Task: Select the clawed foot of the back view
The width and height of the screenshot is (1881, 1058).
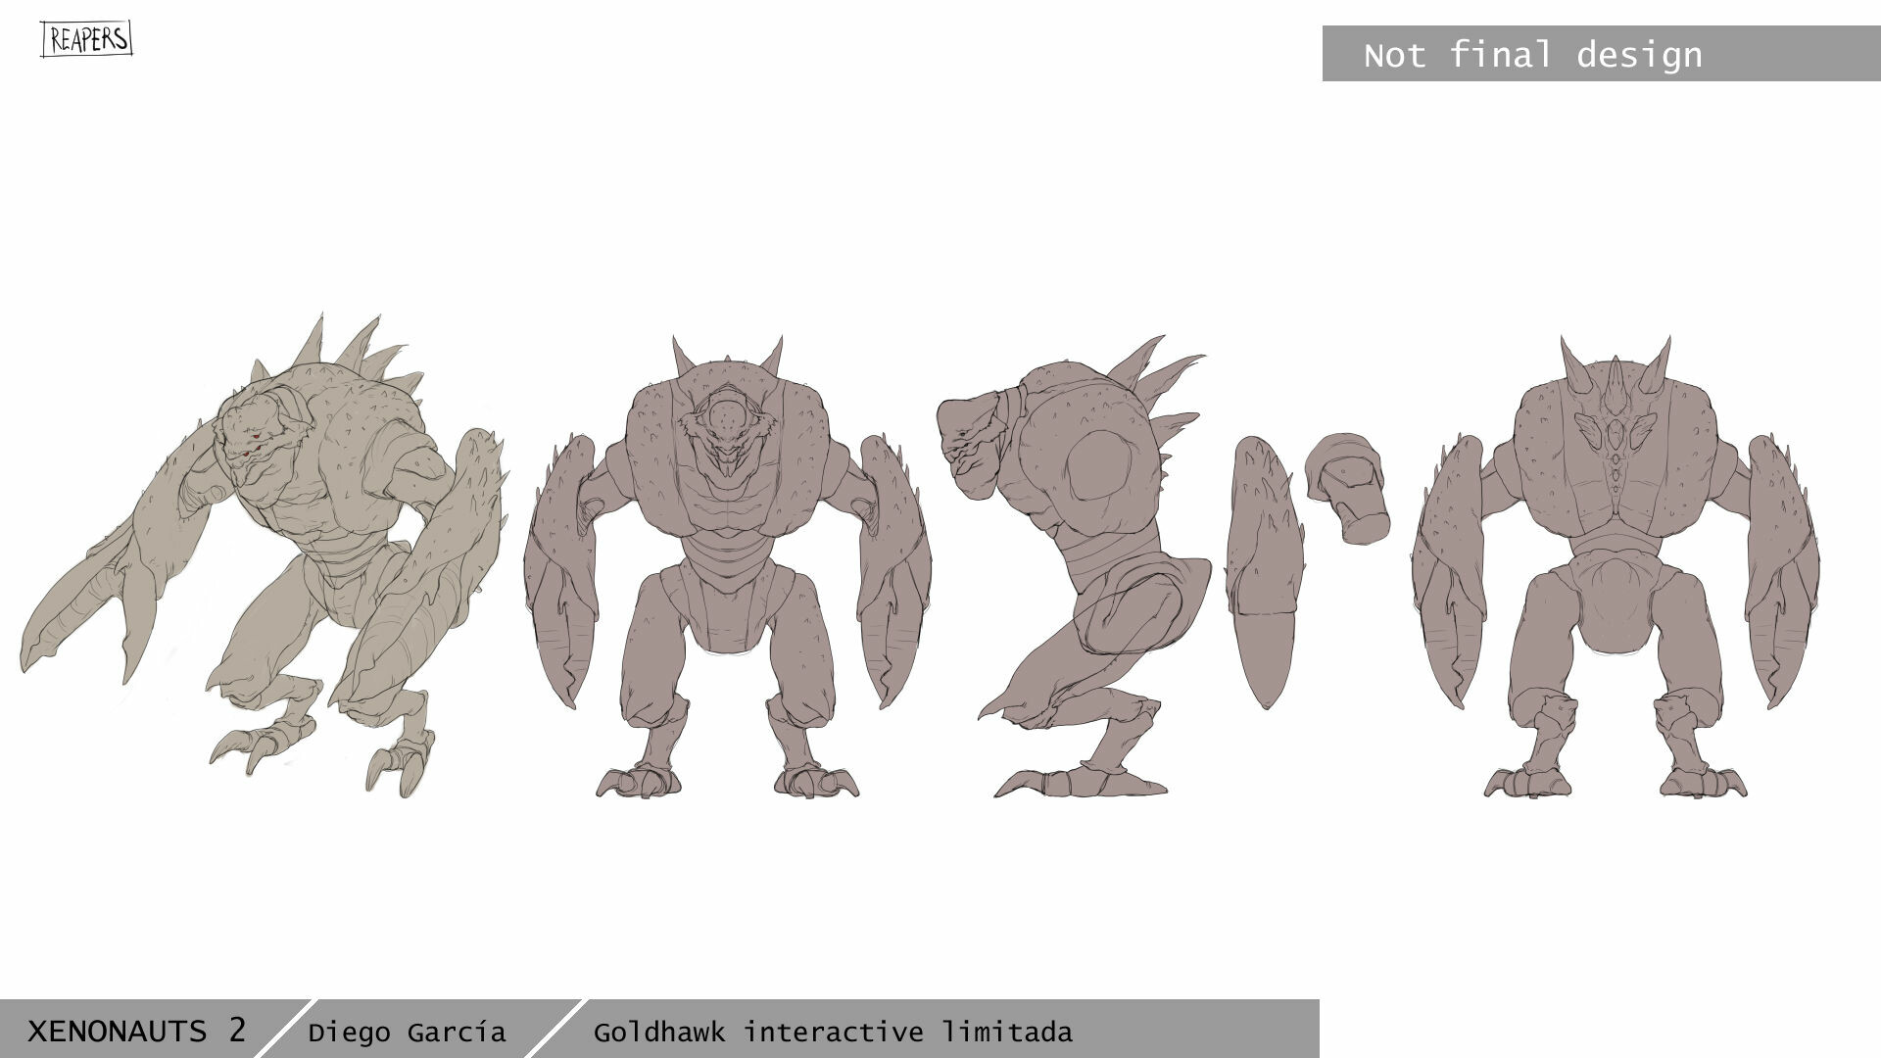Action: (1528, 779)
